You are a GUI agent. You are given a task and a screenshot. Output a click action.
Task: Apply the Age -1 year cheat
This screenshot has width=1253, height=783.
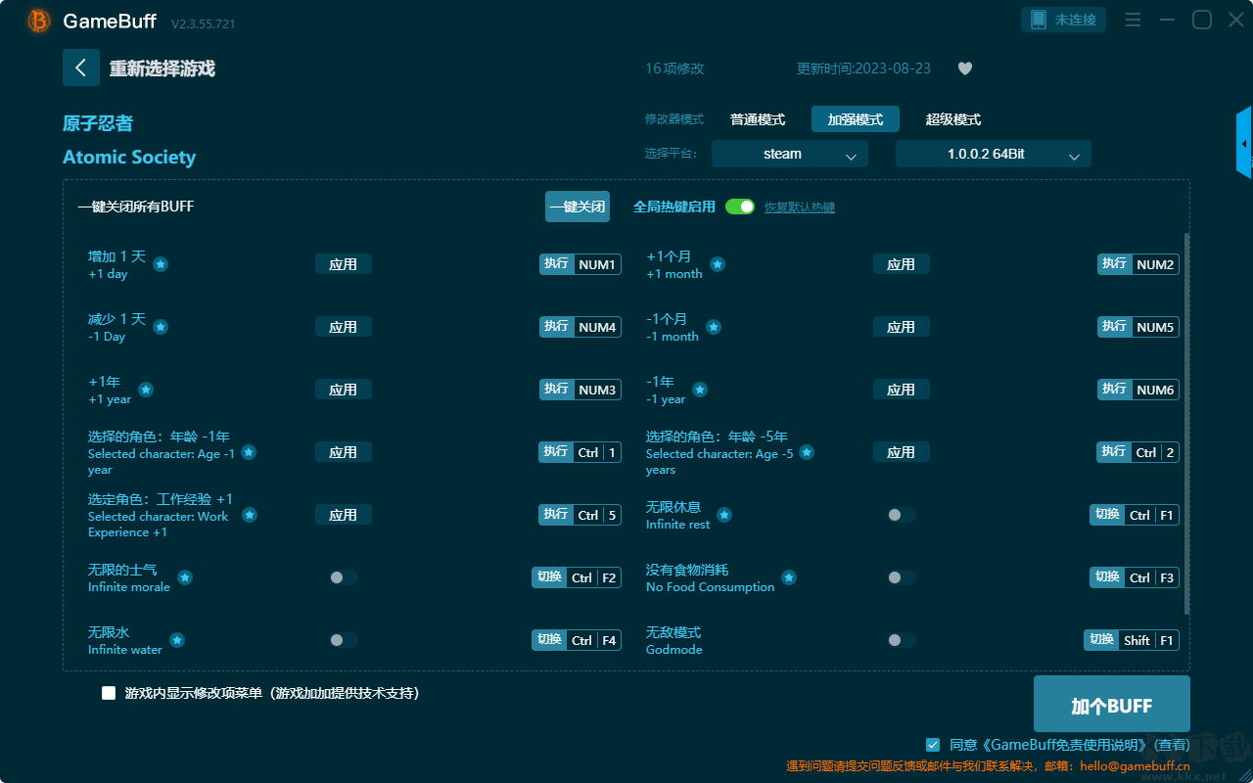click(x=344, y=452)
